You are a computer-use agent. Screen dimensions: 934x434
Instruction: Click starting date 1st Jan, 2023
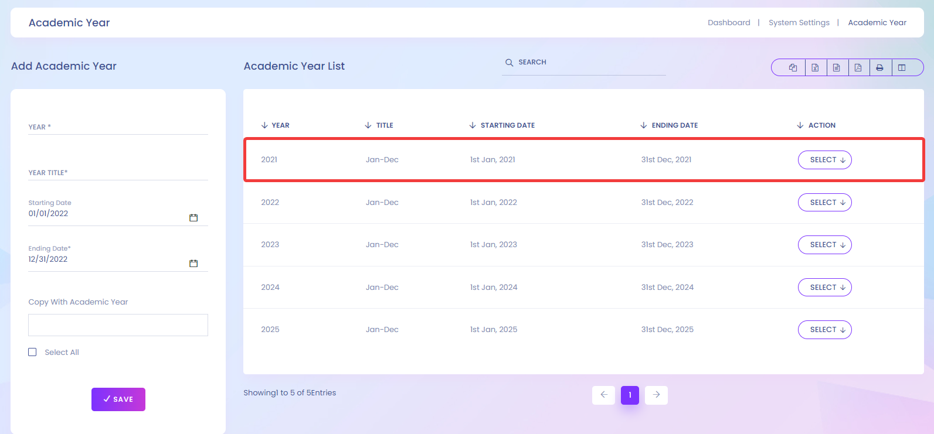click(494, 244)
